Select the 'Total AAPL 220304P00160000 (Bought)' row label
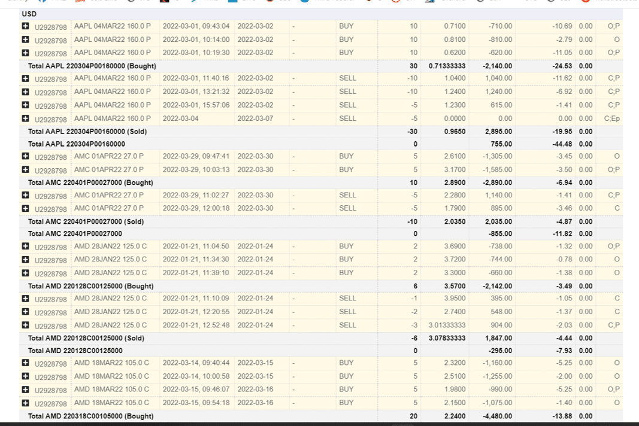639x426 pixels. tap(92, 66)
